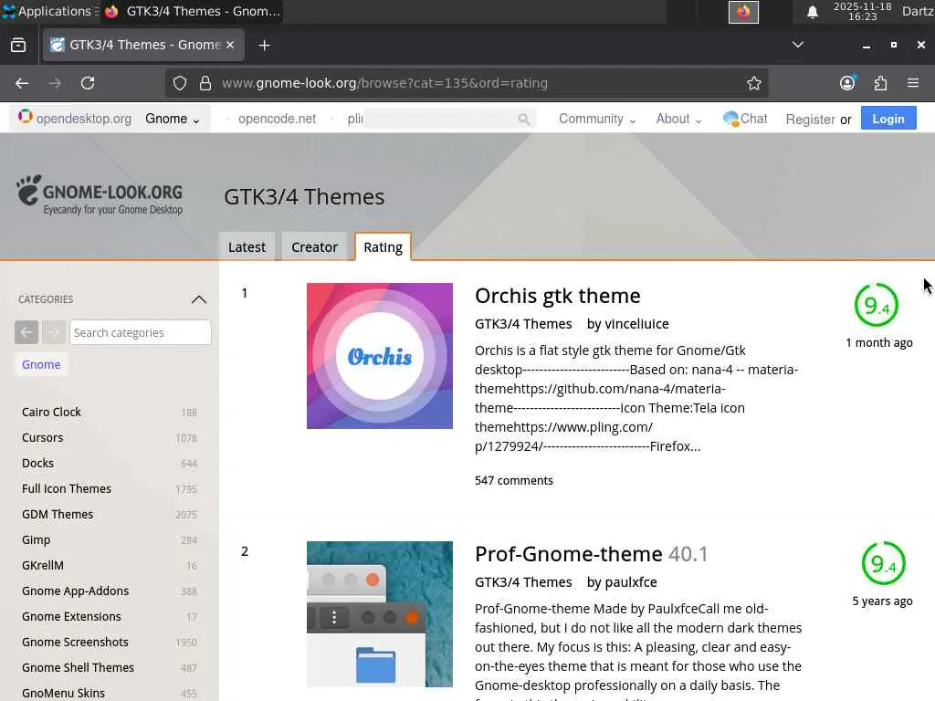Viewport: 935px width, 701px height.
Task: Open Gnome Extensions category
Action: [71, 617]
